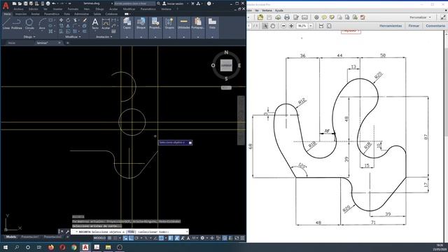Open the Grupos panel button
The height and width of the screenshot is (252, 448).
(x=169, y=24)
